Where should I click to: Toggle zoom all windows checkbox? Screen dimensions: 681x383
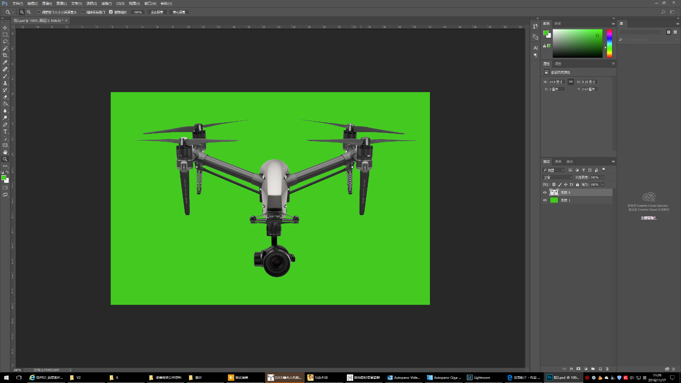coord(83,12)
